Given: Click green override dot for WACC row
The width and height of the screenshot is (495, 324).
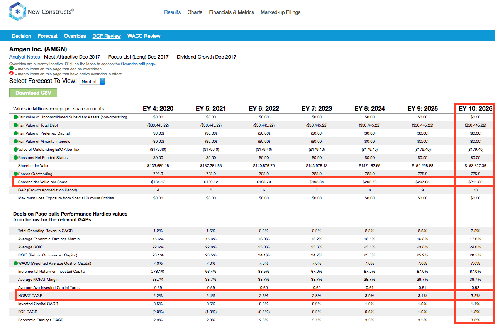Looking at the screenshot, I should (15, 263).
